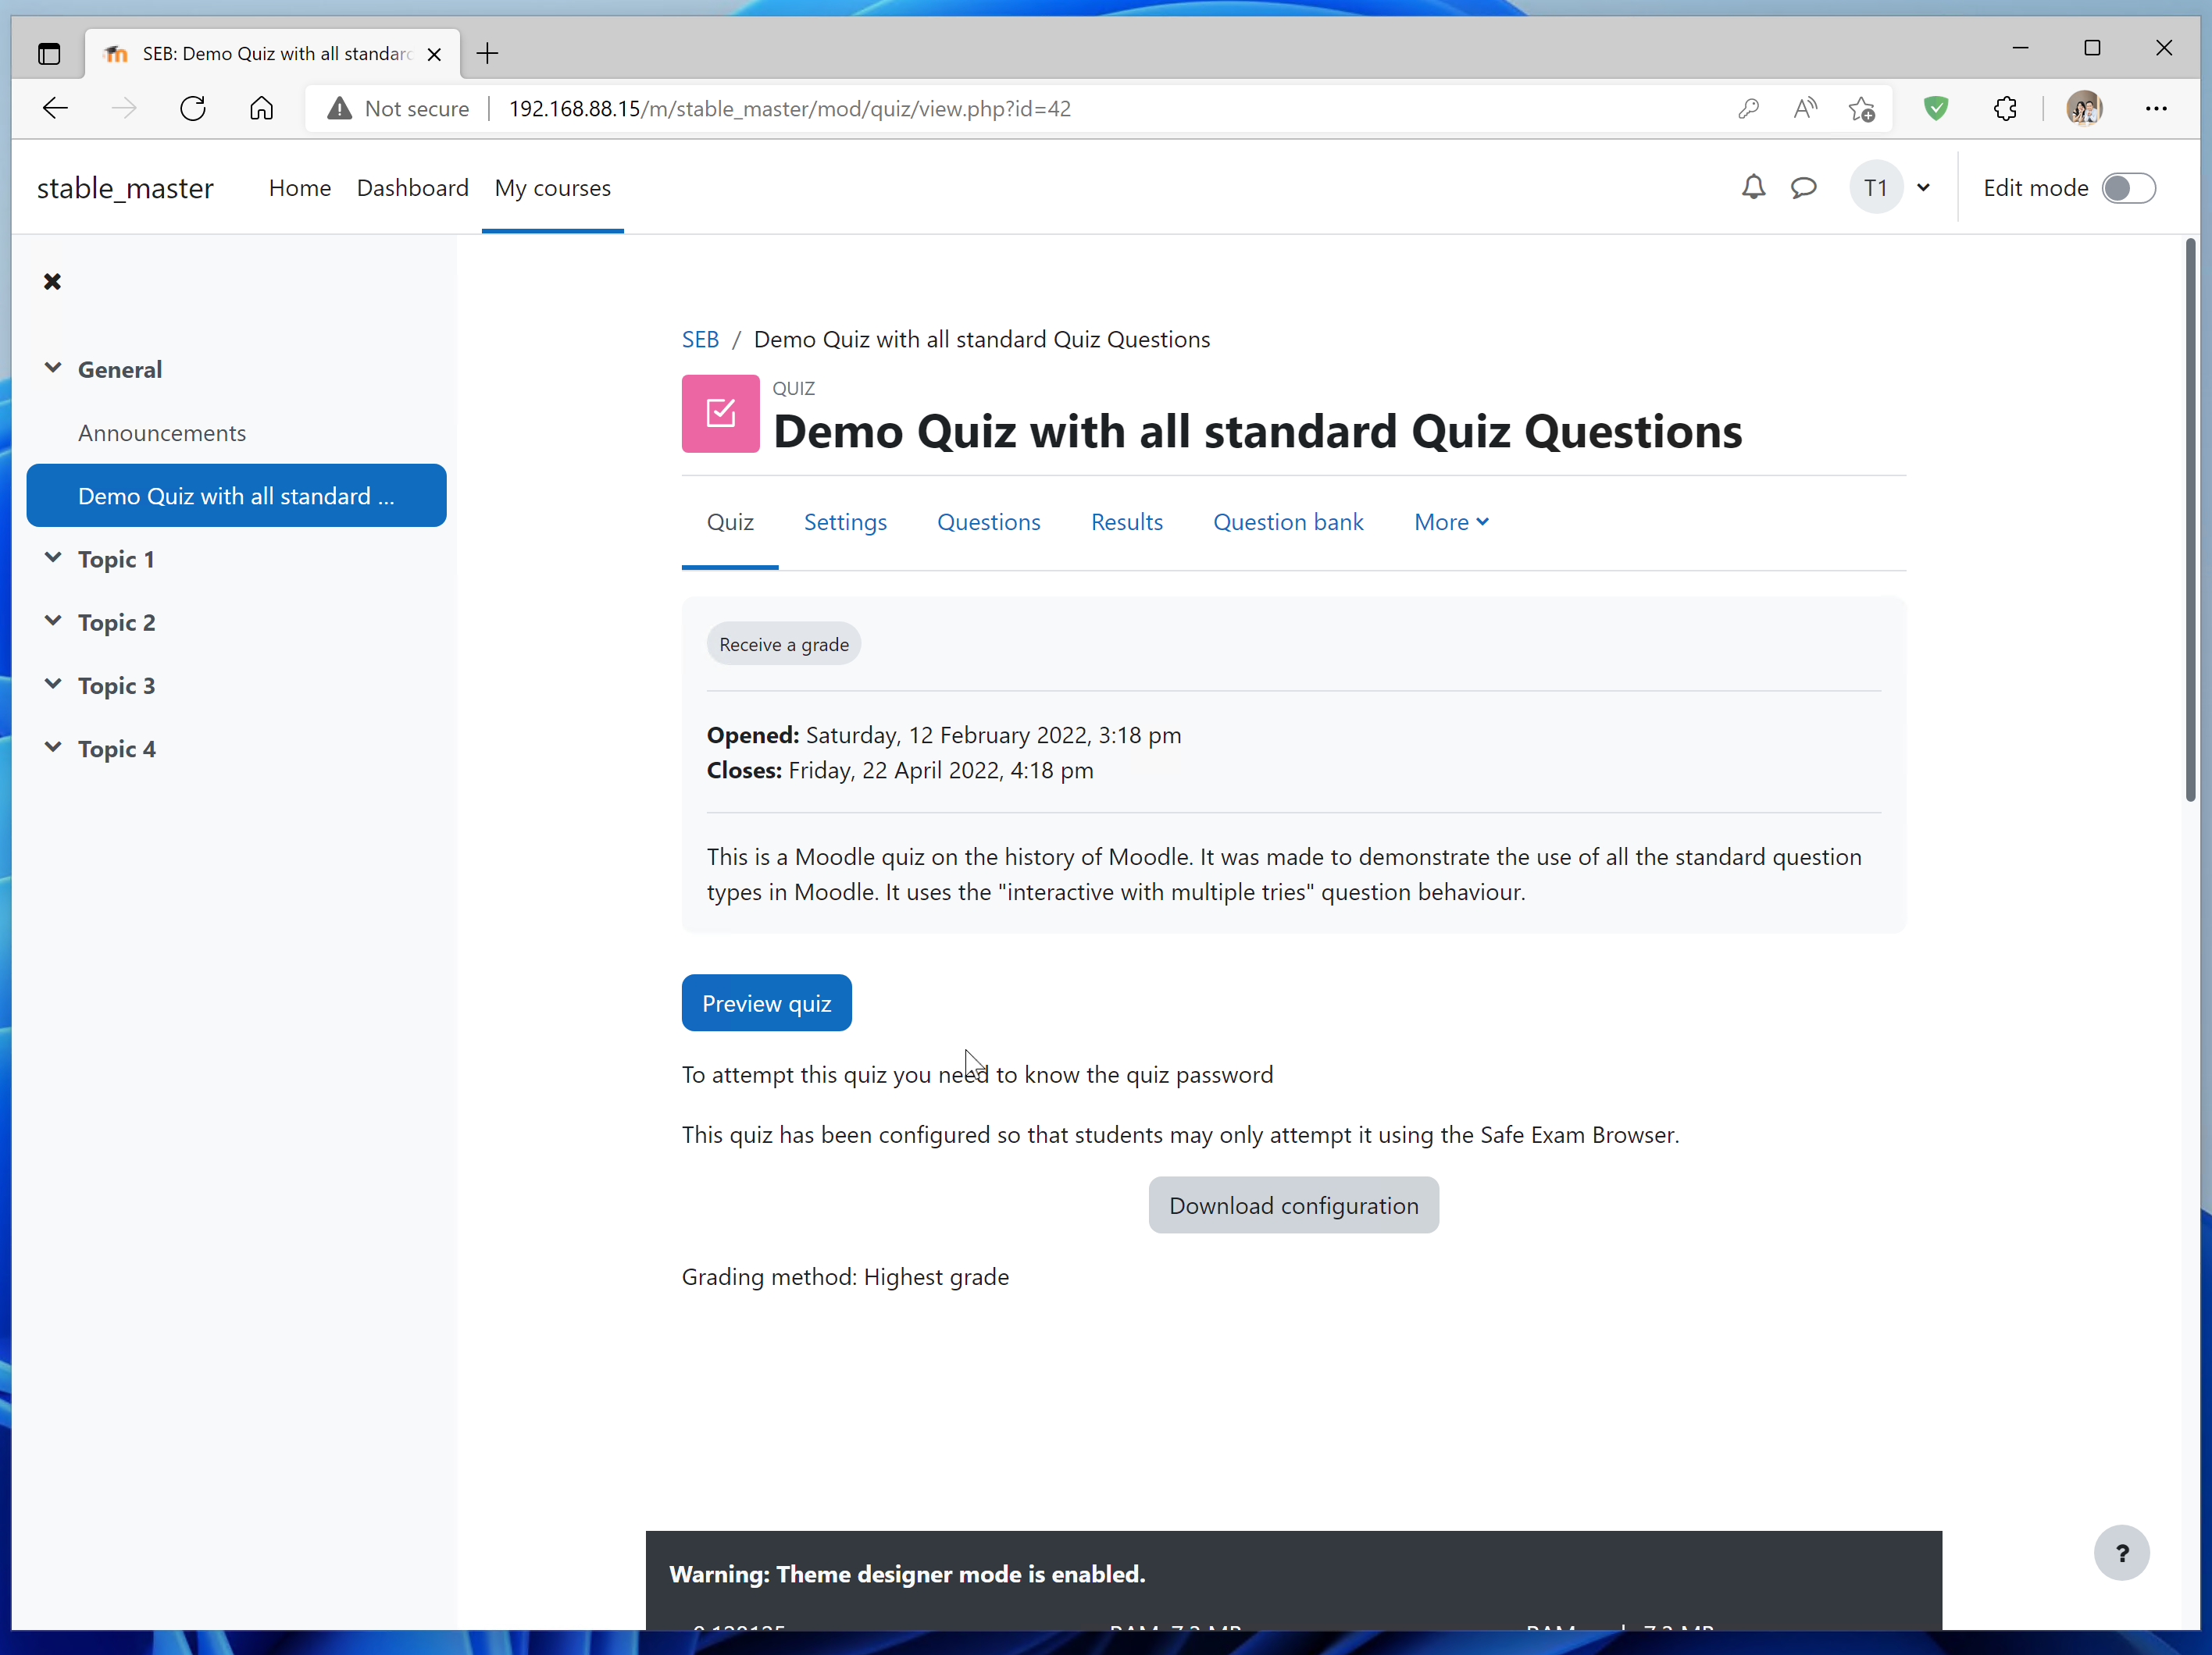Click the browser address bar URL
The width and height of the screenshot is (2212, 1655).
[789, 108]
